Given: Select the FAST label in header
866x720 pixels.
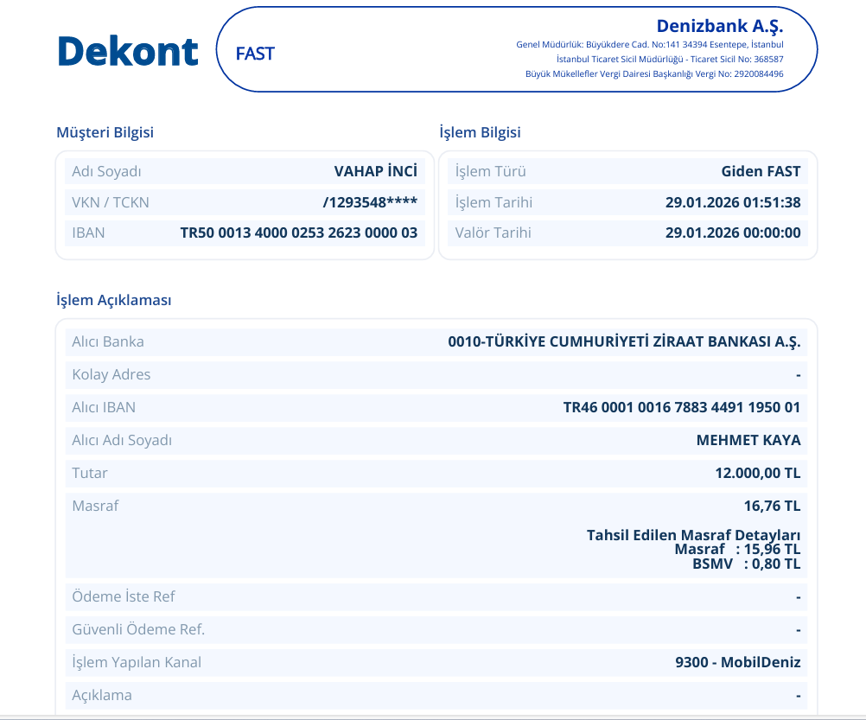Looking at the screenshot, I should [x=255, y=54].
